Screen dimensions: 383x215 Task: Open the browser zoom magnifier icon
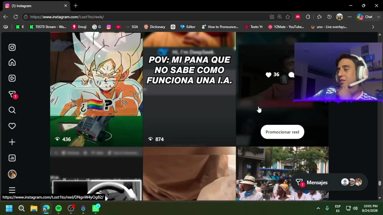pyautogui.click(x=279, y=17)
